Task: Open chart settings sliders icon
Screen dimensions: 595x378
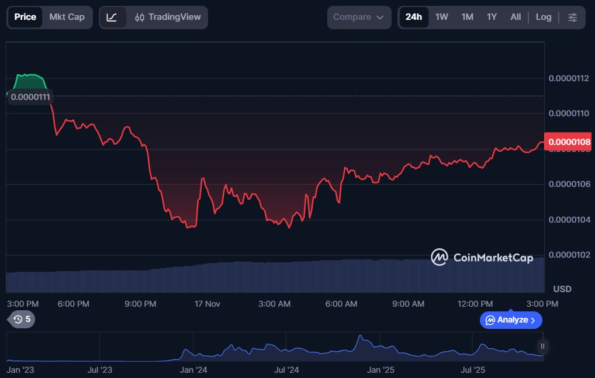Action: tap(572, 18)
